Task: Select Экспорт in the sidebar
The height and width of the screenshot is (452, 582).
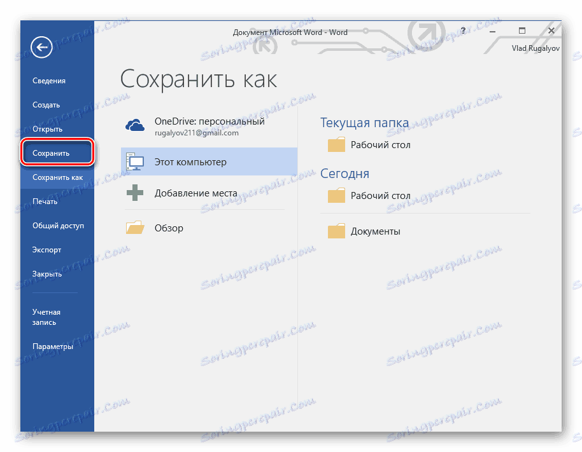Action: [46, 250]
